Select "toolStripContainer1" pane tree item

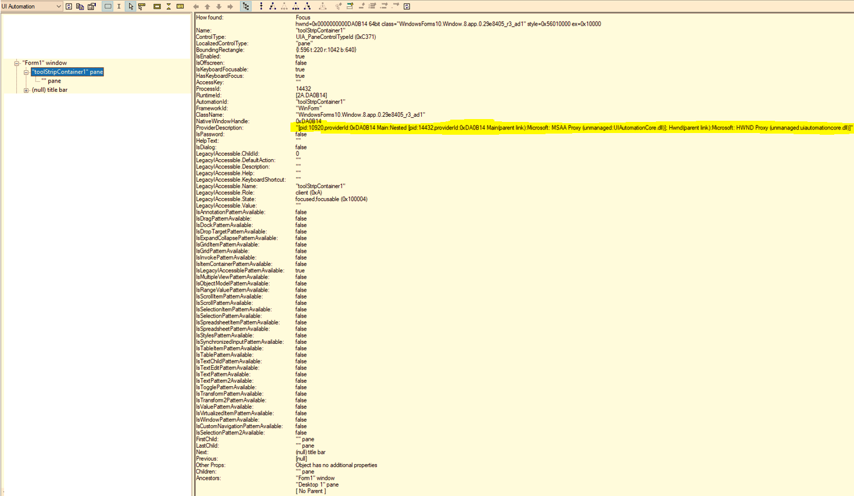coord(67,72)
